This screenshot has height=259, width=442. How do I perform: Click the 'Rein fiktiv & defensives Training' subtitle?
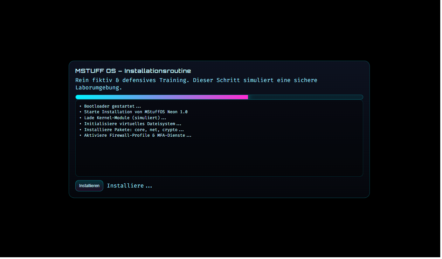click(x=132, y=80)
